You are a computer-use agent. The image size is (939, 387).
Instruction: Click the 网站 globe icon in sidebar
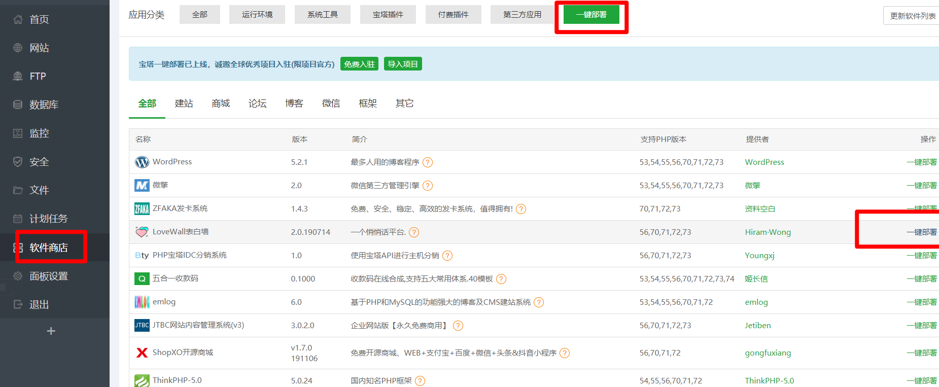18,48
